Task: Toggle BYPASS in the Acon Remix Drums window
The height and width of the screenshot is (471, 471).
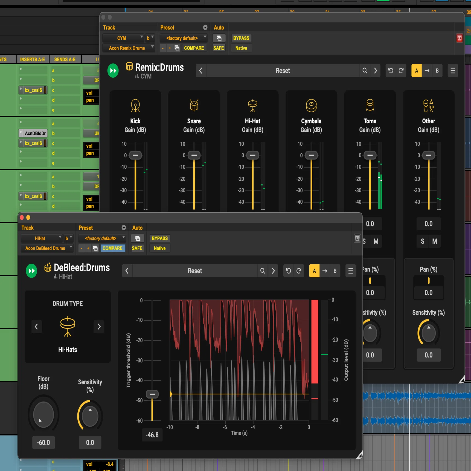Action: [x=241, y=38]
